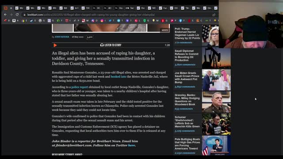Reload the Breitbart page
Image resolution: width=283 pixels, height=159 pixels.
pos(17,15)
